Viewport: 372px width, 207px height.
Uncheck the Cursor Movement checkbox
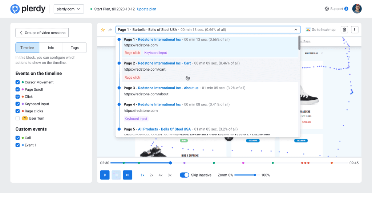point(17,82)
